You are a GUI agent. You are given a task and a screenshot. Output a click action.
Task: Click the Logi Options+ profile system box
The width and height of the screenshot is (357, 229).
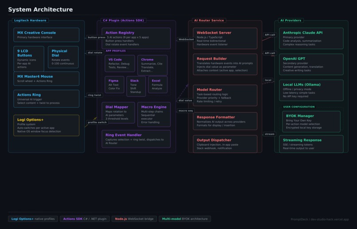pyautogui.click(x=46, y=126)
